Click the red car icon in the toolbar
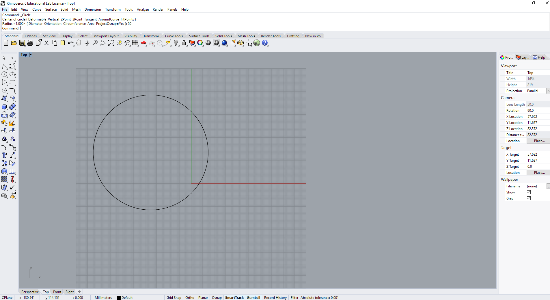550x300 pixels. [143, 43]
